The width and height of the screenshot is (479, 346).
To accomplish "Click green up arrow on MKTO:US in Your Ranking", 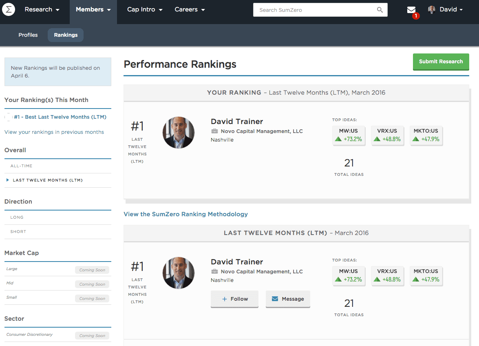I will [x=416, y=139].
